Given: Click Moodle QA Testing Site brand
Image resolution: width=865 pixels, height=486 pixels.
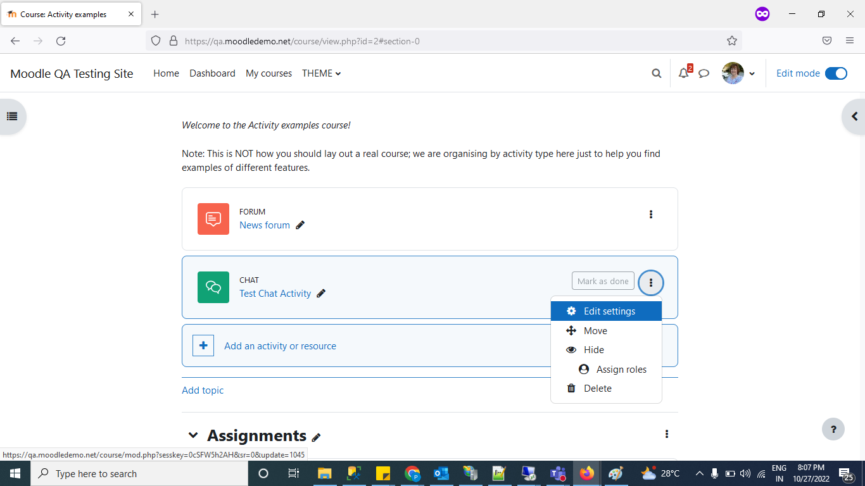Looking at the screenshot, I should point(72,73).
